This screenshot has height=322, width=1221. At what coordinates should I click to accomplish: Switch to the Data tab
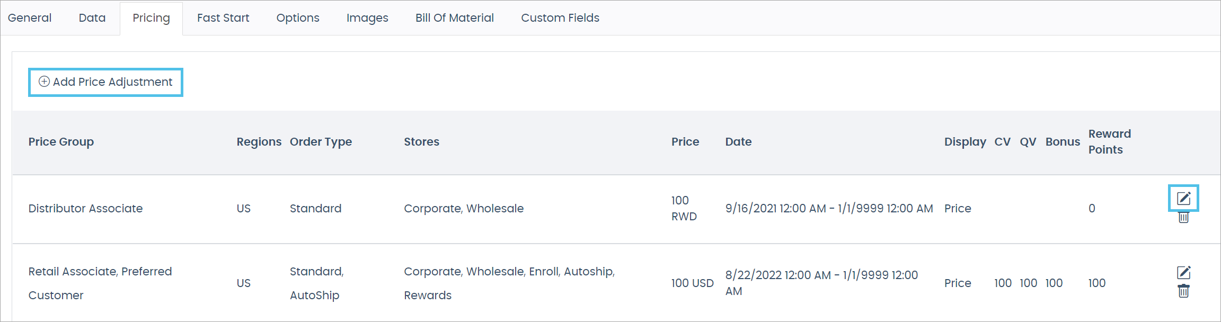92,18
